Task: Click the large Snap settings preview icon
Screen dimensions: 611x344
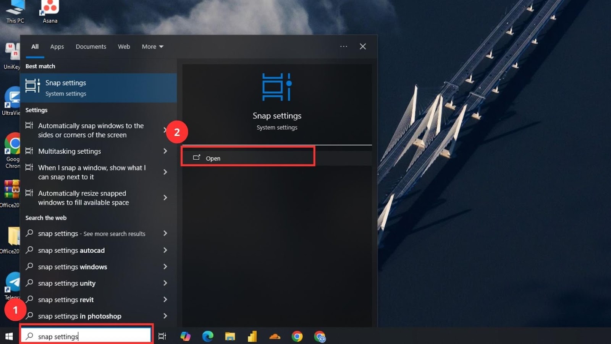Action: [277, 87]
